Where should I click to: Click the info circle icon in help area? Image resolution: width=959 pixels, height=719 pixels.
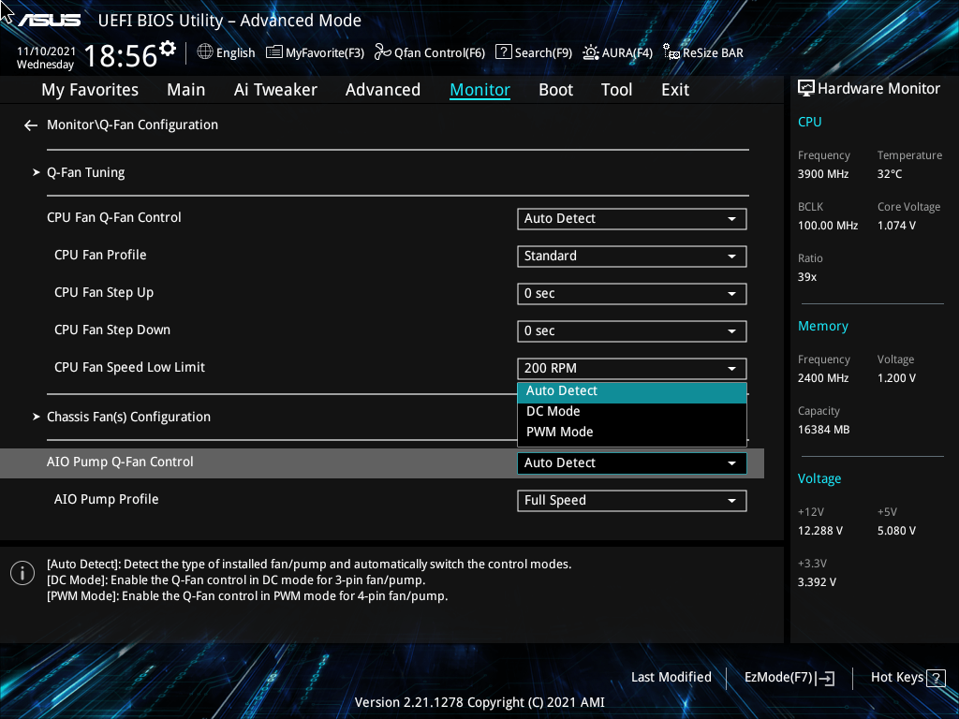(22, 573)
